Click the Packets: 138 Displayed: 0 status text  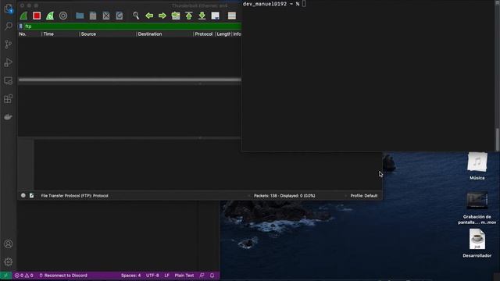(x=284, y=196)
